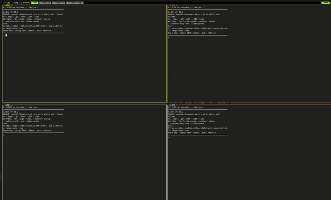Click 'Aider v0.86.2' in aider-3 pane

tap(11, 112)
